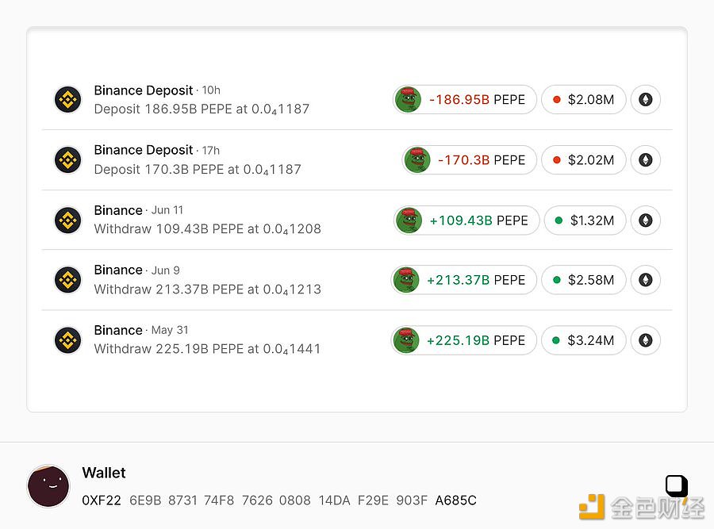Click Binance logo in 186.95B deposit row
The height and width of the screenshot is (529, 714).
pos(68,99)
